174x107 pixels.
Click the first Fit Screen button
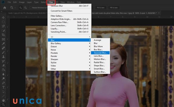(101, 8)
